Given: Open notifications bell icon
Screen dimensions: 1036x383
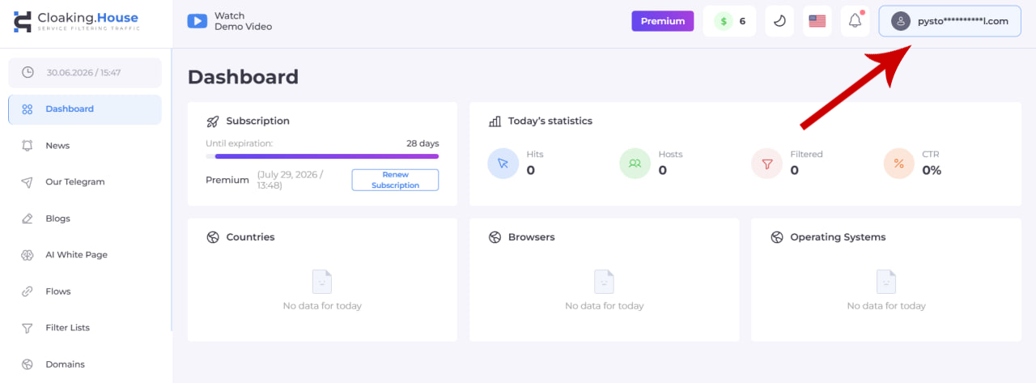Looking at the screenshot, I should click(x=856, y=21).
